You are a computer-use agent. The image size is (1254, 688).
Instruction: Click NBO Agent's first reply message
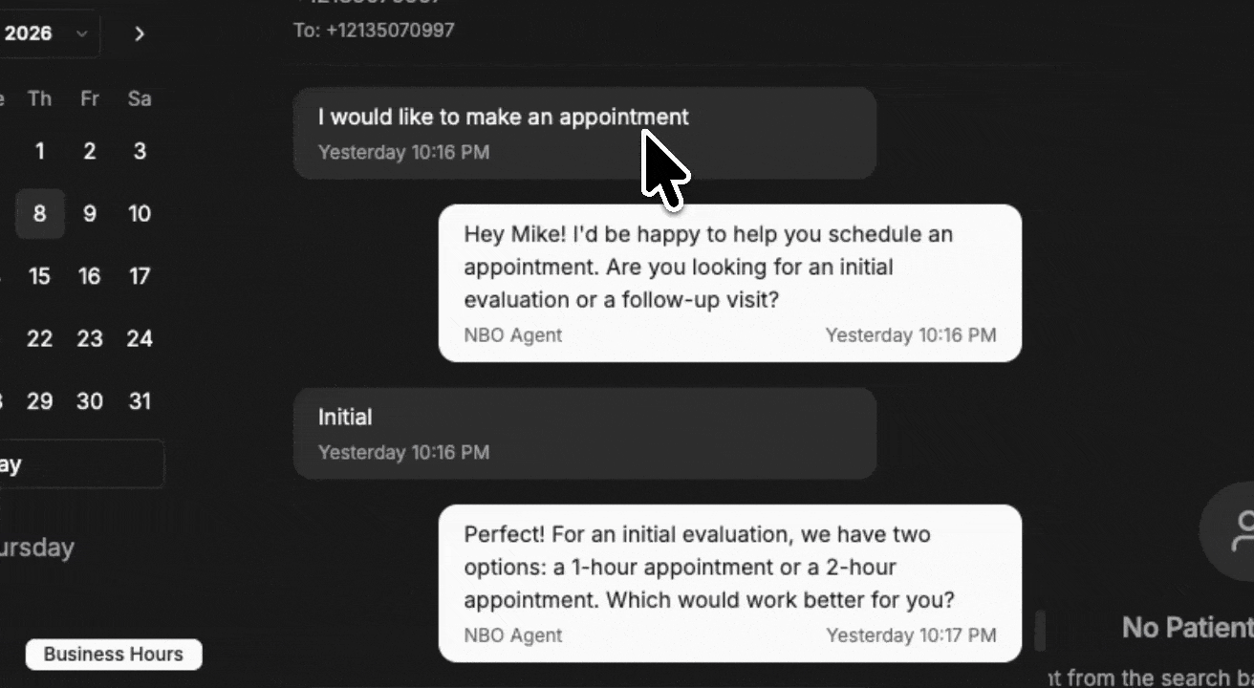729,282
